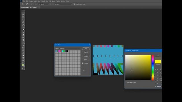182x102 pixels.
Task: Click the Quick Mask mode icon
Action: 23,69
